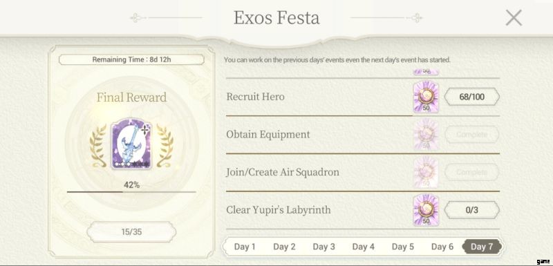Close the Exos Festa window

(514, 17)
